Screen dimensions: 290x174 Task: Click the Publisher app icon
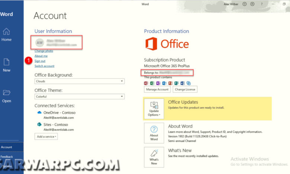click(x=177, y=83)
